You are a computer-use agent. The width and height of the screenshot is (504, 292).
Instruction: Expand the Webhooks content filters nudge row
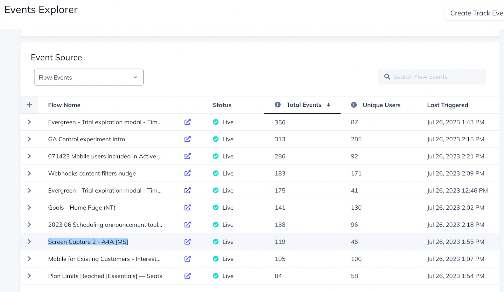29,173
